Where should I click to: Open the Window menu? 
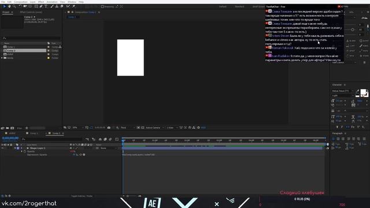click(x=72, y=2)
